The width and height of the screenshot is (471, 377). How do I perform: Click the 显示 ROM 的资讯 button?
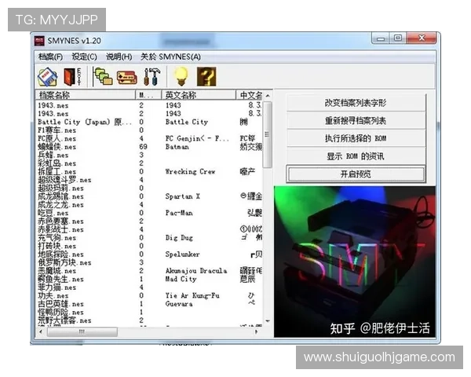356,156
